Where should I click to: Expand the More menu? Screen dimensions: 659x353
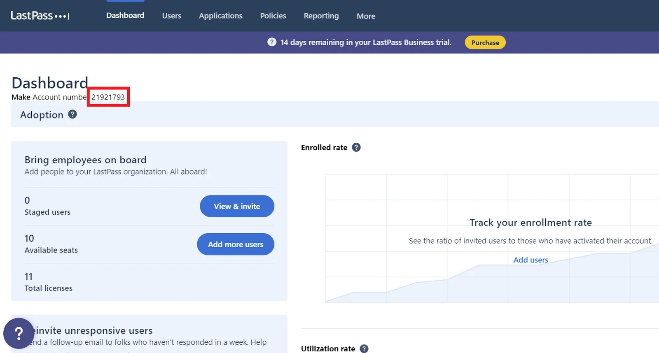366,16
